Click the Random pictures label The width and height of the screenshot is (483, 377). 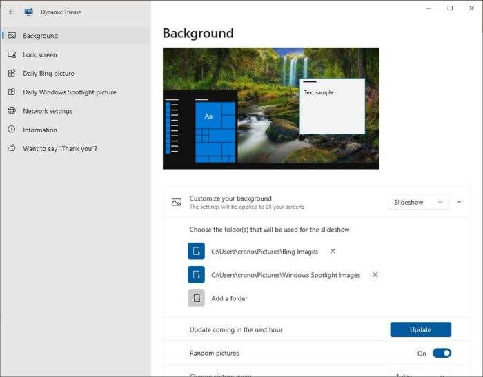[215, 354]
